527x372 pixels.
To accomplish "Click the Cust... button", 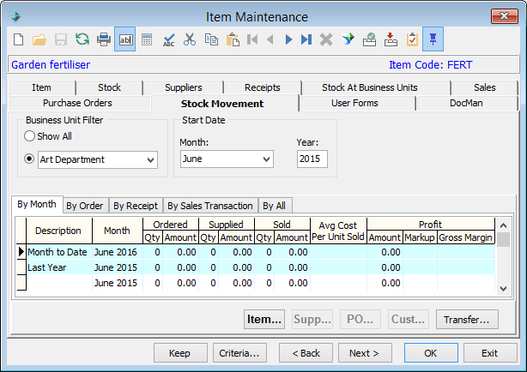I will pyautogui.click(x=409, y=320).
